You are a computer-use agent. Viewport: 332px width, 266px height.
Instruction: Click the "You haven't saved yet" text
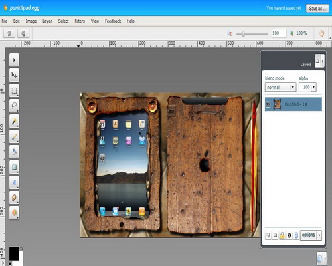coord(284,8)
